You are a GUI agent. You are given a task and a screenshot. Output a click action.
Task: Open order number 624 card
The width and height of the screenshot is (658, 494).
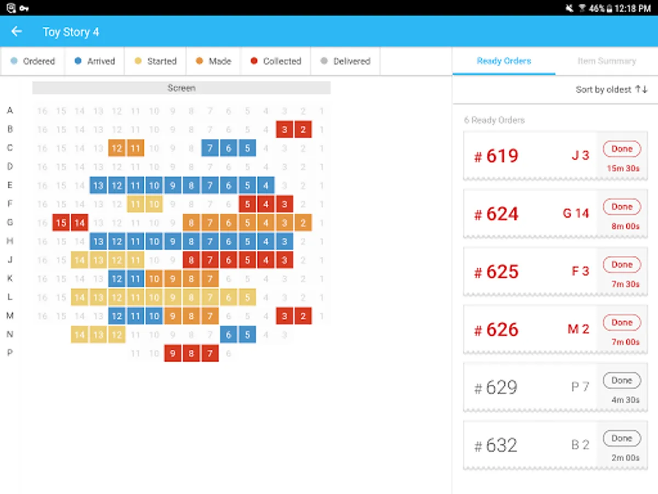point(555,214)
